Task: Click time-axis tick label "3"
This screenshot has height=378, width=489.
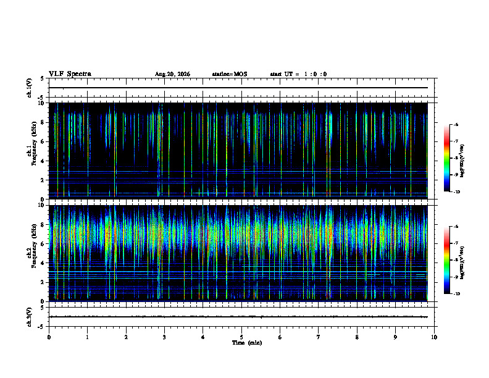Action: [x=164, y=337]
